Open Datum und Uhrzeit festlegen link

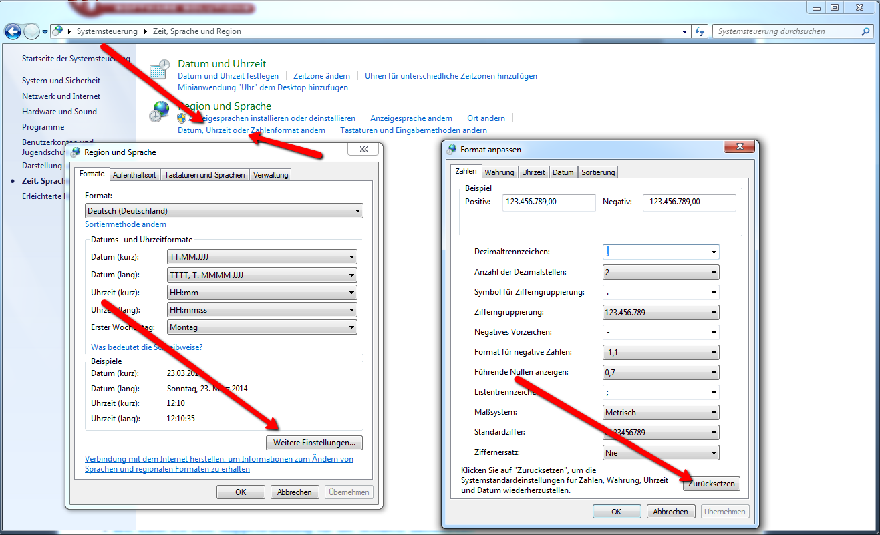point(228,76)
